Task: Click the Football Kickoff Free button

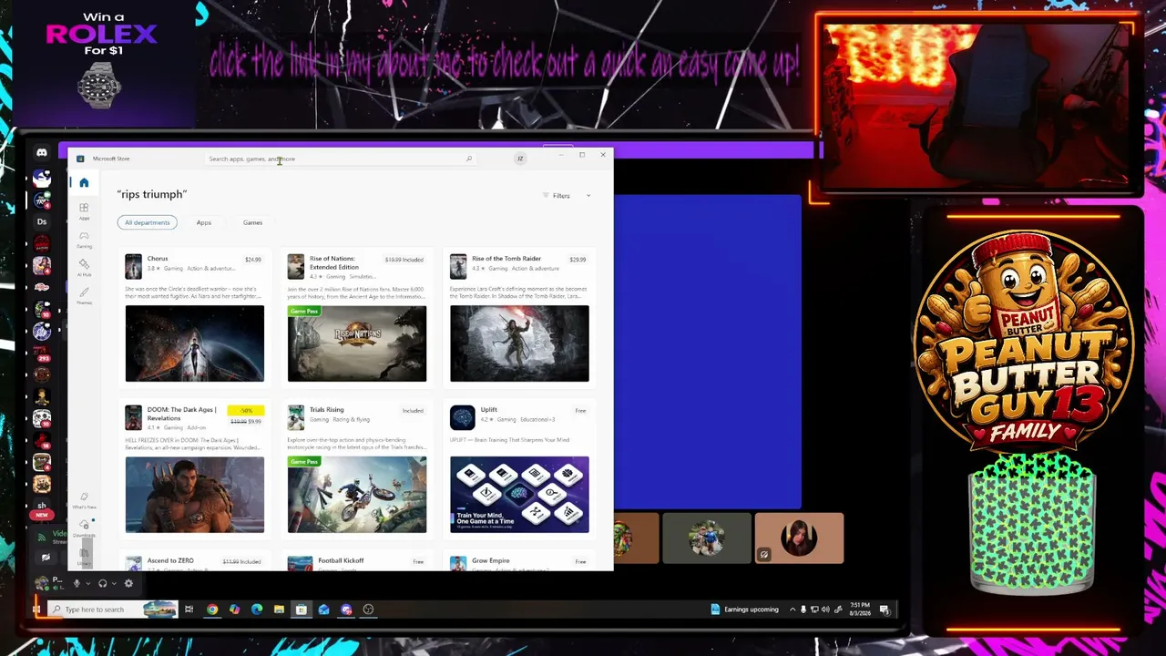Action: pos(418,562)
